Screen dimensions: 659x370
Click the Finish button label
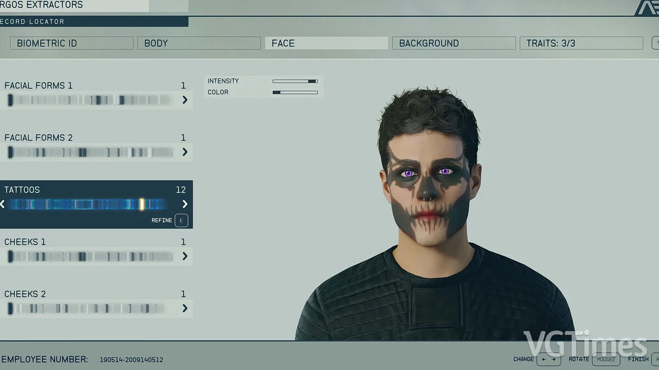click(x=638, y=360)
